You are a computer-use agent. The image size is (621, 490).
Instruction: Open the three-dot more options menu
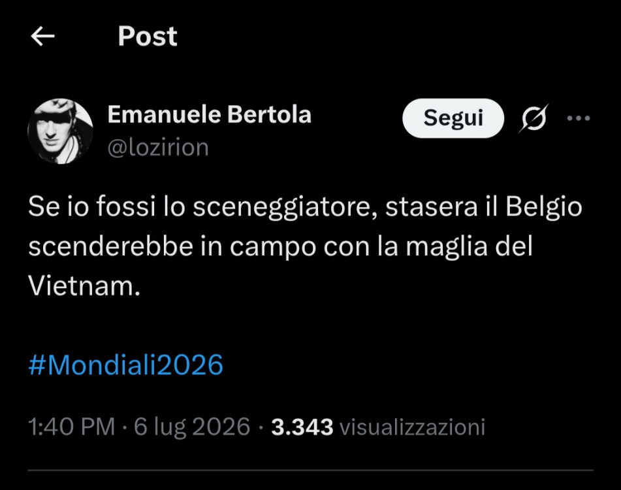[x=578, y=118]
